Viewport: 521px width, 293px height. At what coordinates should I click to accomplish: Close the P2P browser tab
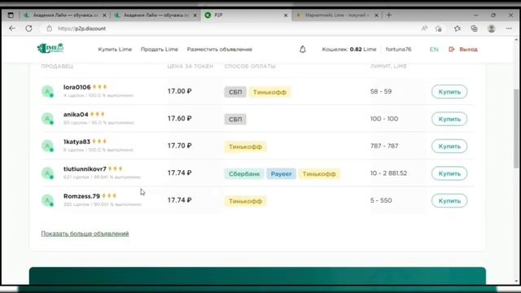[286, 15]
